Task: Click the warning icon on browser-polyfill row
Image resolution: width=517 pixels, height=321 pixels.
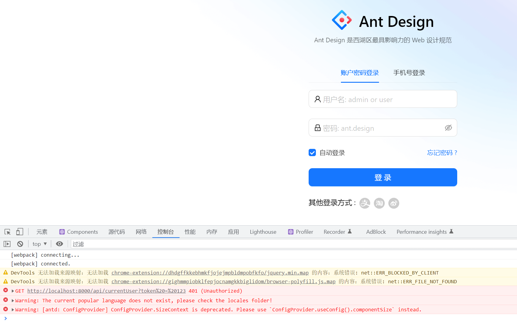Action: click(5, 281)
